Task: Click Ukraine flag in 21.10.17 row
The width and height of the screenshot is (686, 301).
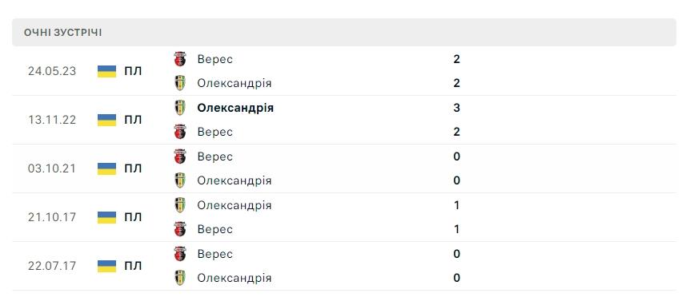Action: 106,217
